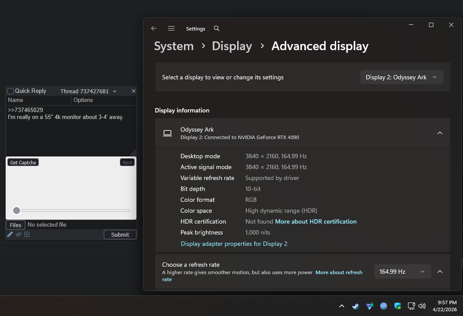Click the captcha slider handle
The image size is (463, 316).
(x=17, y=211)
